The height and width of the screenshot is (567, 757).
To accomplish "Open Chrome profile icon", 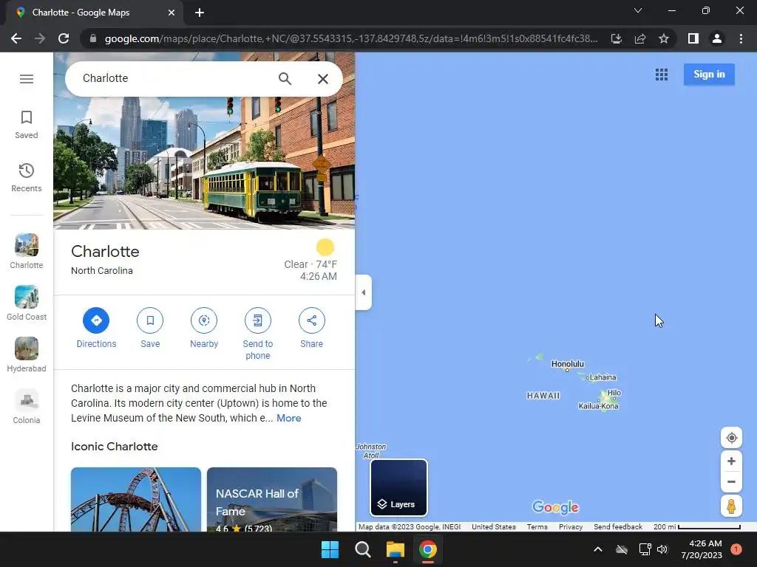I will coord(717,38).
